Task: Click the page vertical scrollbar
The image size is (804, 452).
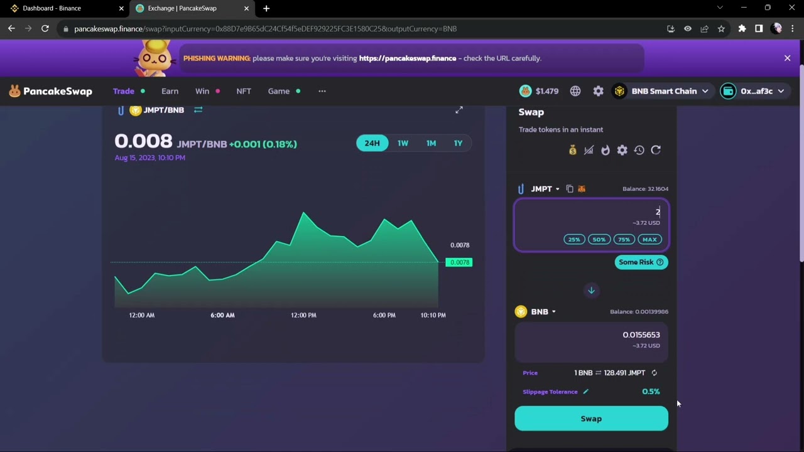Action: 801,163
